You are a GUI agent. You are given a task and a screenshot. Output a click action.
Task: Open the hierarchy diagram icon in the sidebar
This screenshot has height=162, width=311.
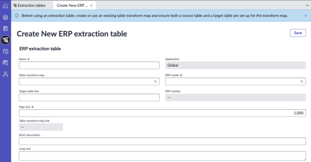click(6, 74)
